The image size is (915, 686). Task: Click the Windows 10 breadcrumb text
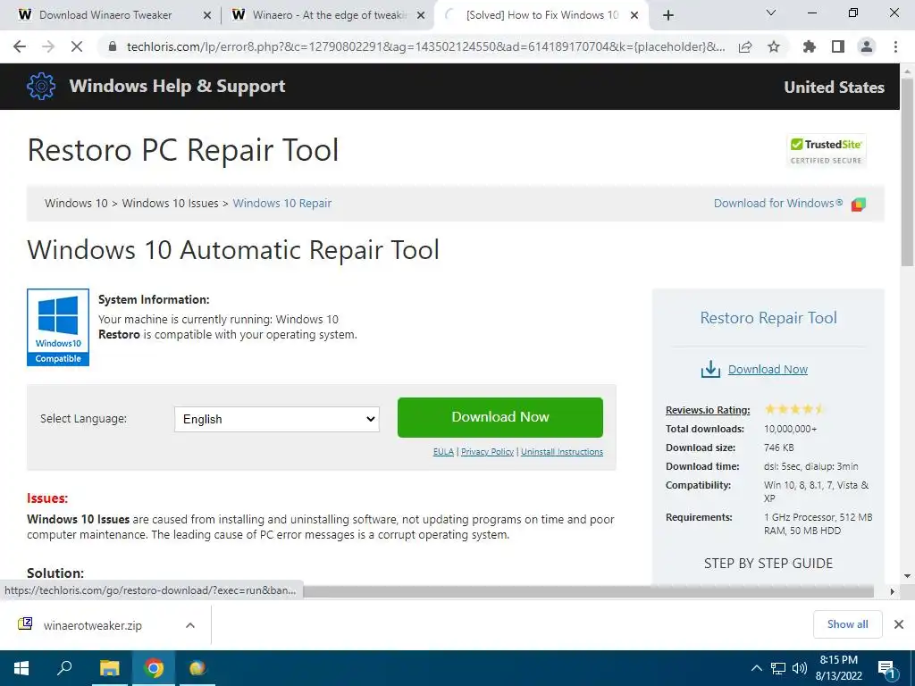(x=76, y=203)
